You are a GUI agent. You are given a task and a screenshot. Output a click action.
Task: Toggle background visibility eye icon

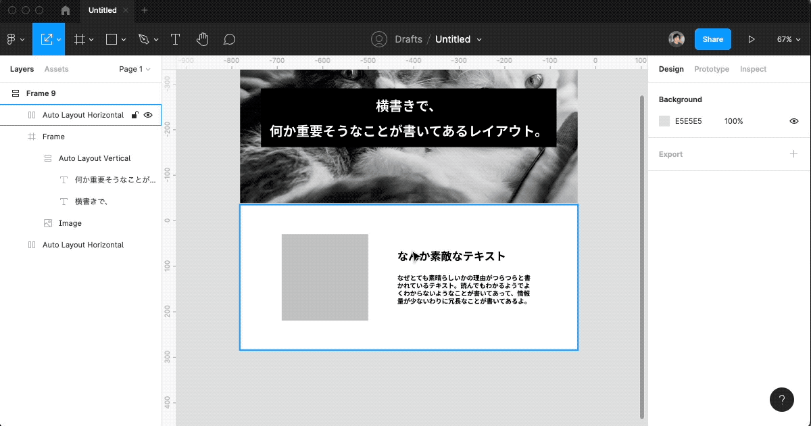pos(794,121)
